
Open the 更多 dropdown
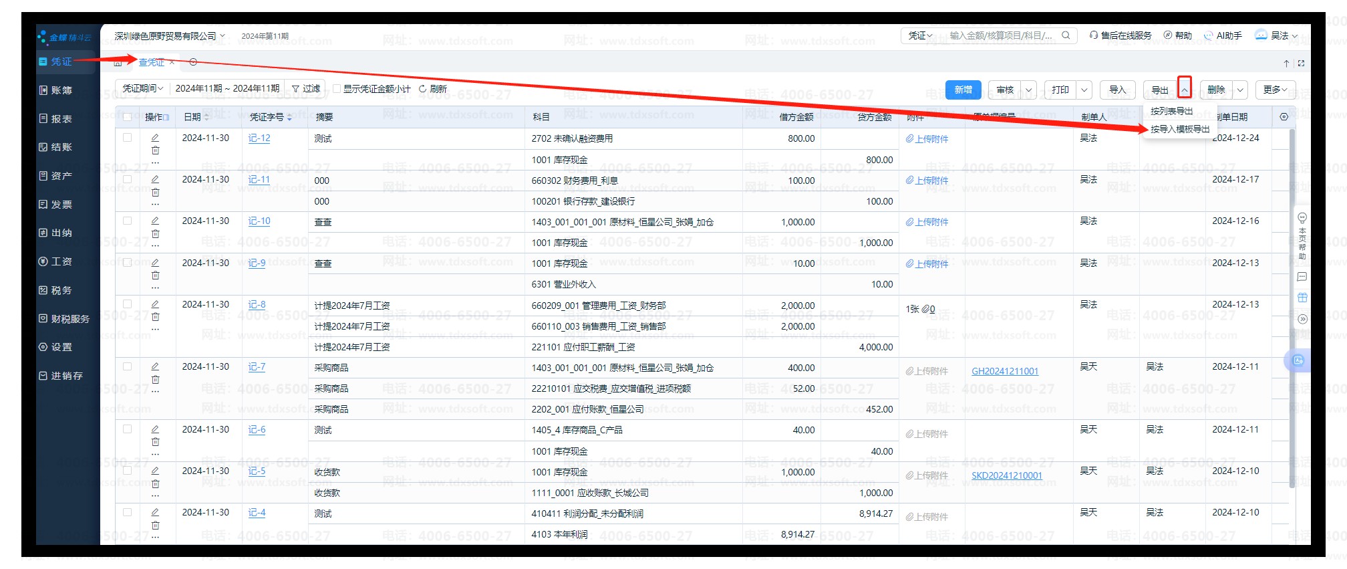1275,90
